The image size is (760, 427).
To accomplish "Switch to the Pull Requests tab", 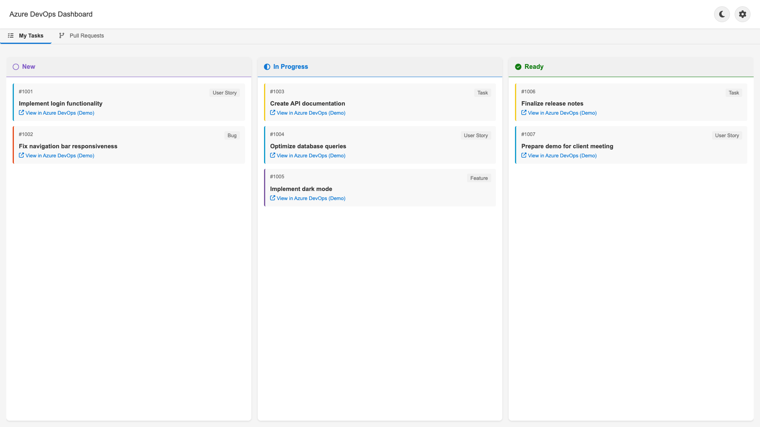I will (x=81, y=36).
